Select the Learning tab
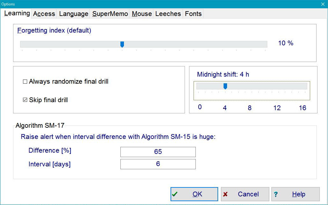The height and width of the screenshot is (205, 328). click(17, 13)
